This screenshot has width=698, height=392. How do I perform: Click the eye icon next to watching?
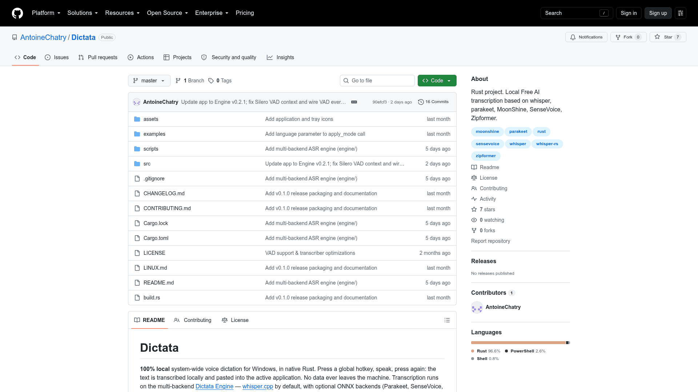coord(474,220)
